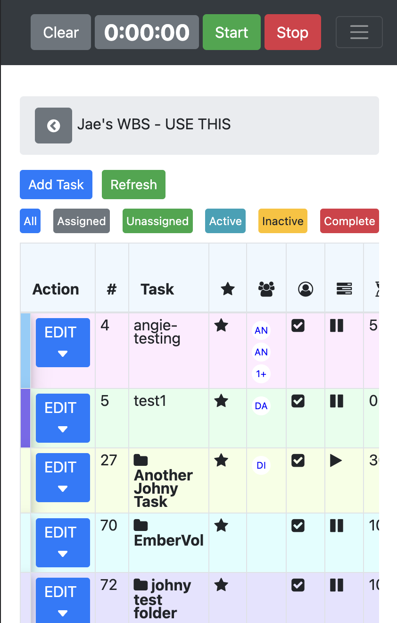Click the Add Task button
Image resolution: width=397 pixels, height=623 pixels.
56,185
